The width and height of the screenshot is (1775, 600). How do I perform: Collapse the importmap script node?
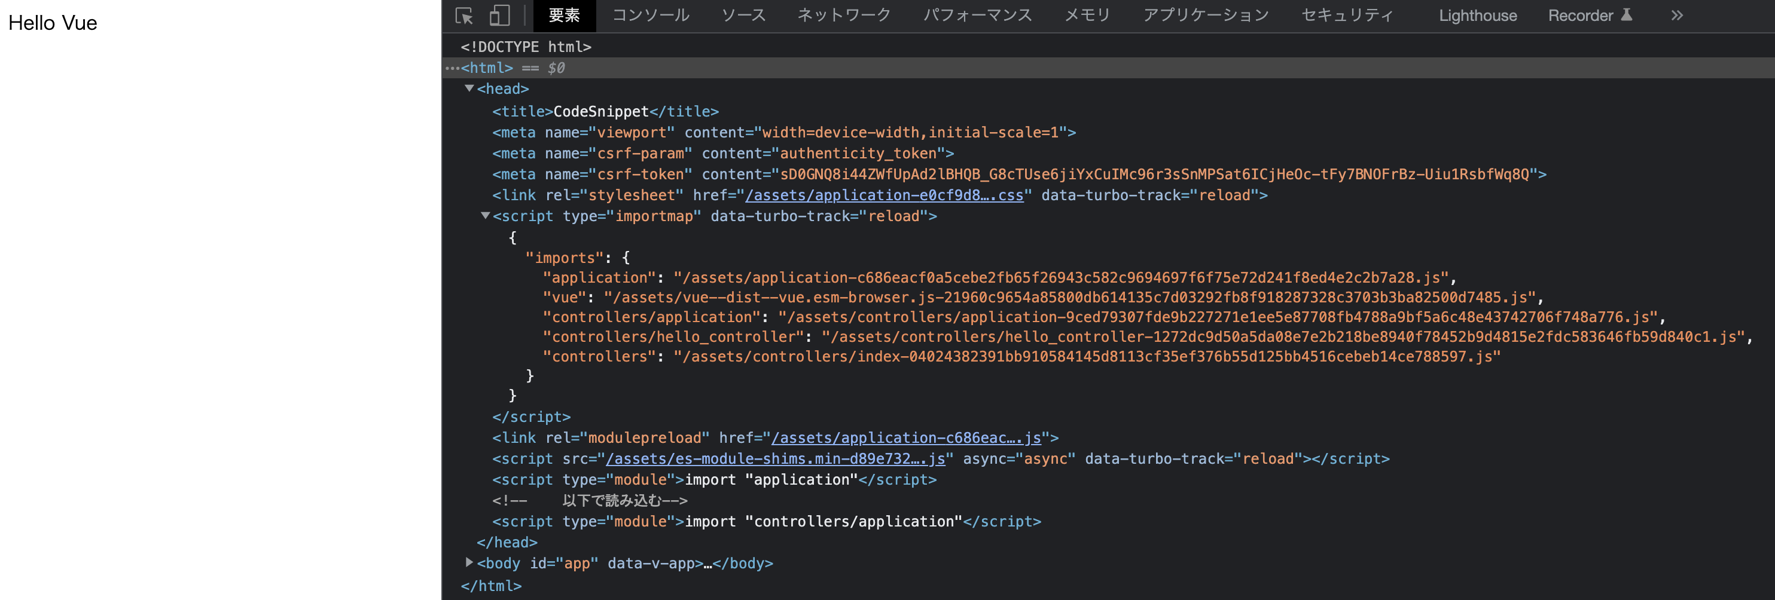click(x=486, y=216)
